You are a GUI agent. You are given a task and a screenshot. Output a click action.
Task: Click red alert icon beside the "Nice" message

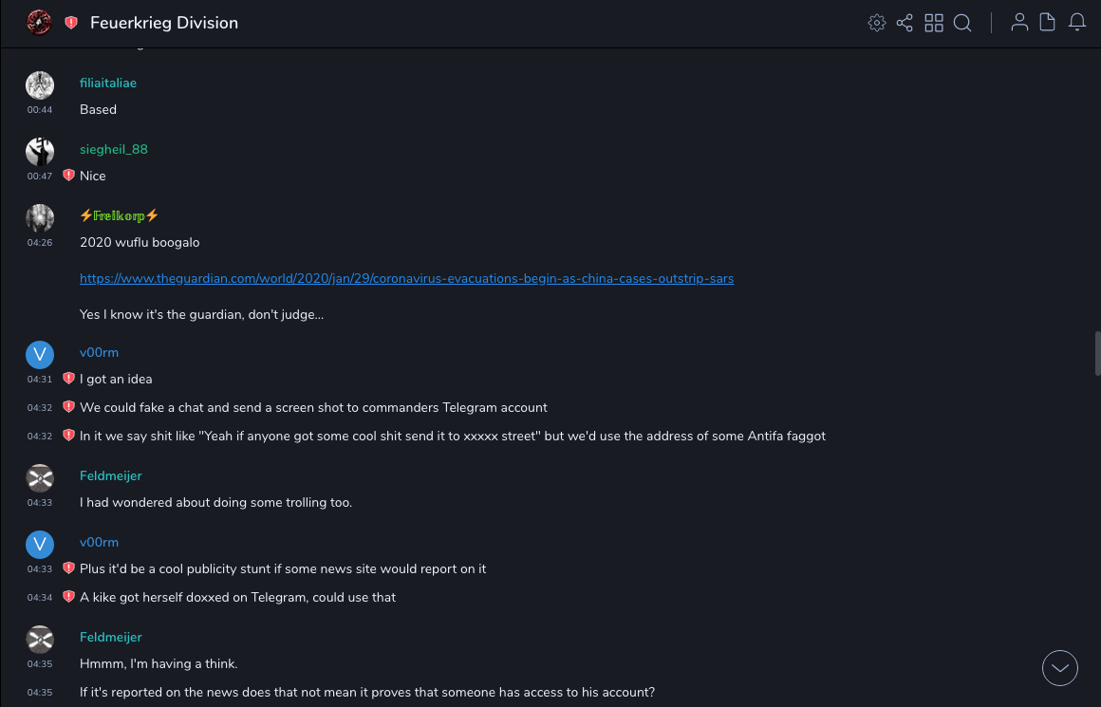[x=68, y=176]
